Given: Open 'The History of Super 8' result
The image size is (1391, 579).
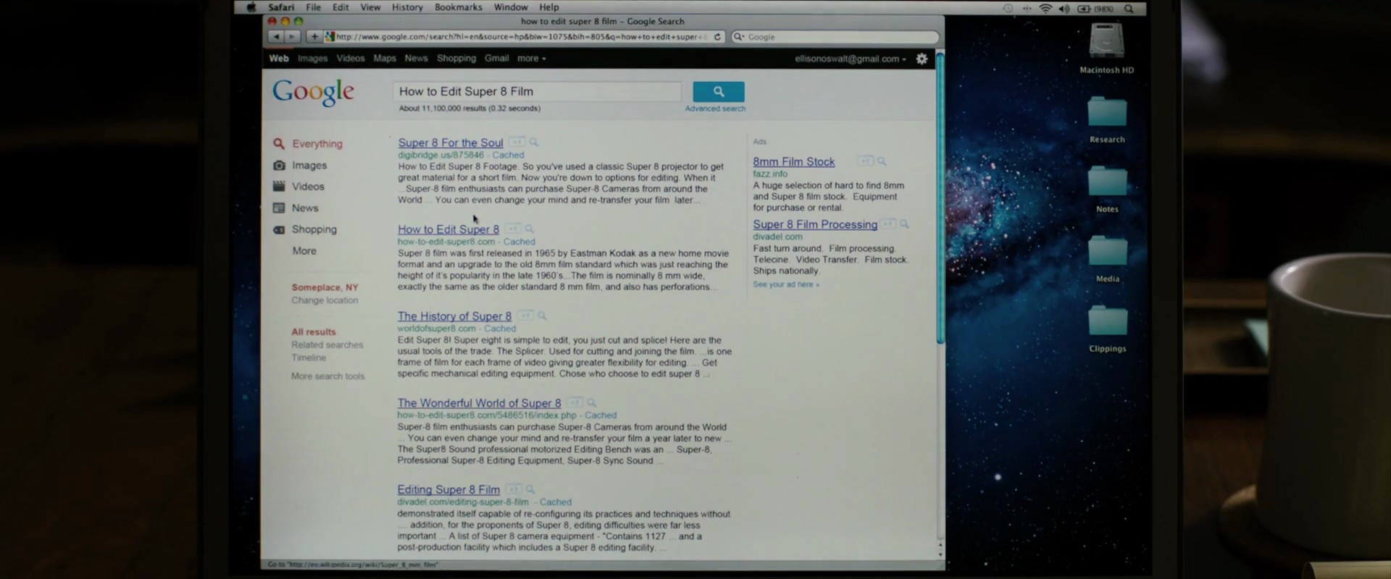Looking at the screenshot, I should pos(454,316).
